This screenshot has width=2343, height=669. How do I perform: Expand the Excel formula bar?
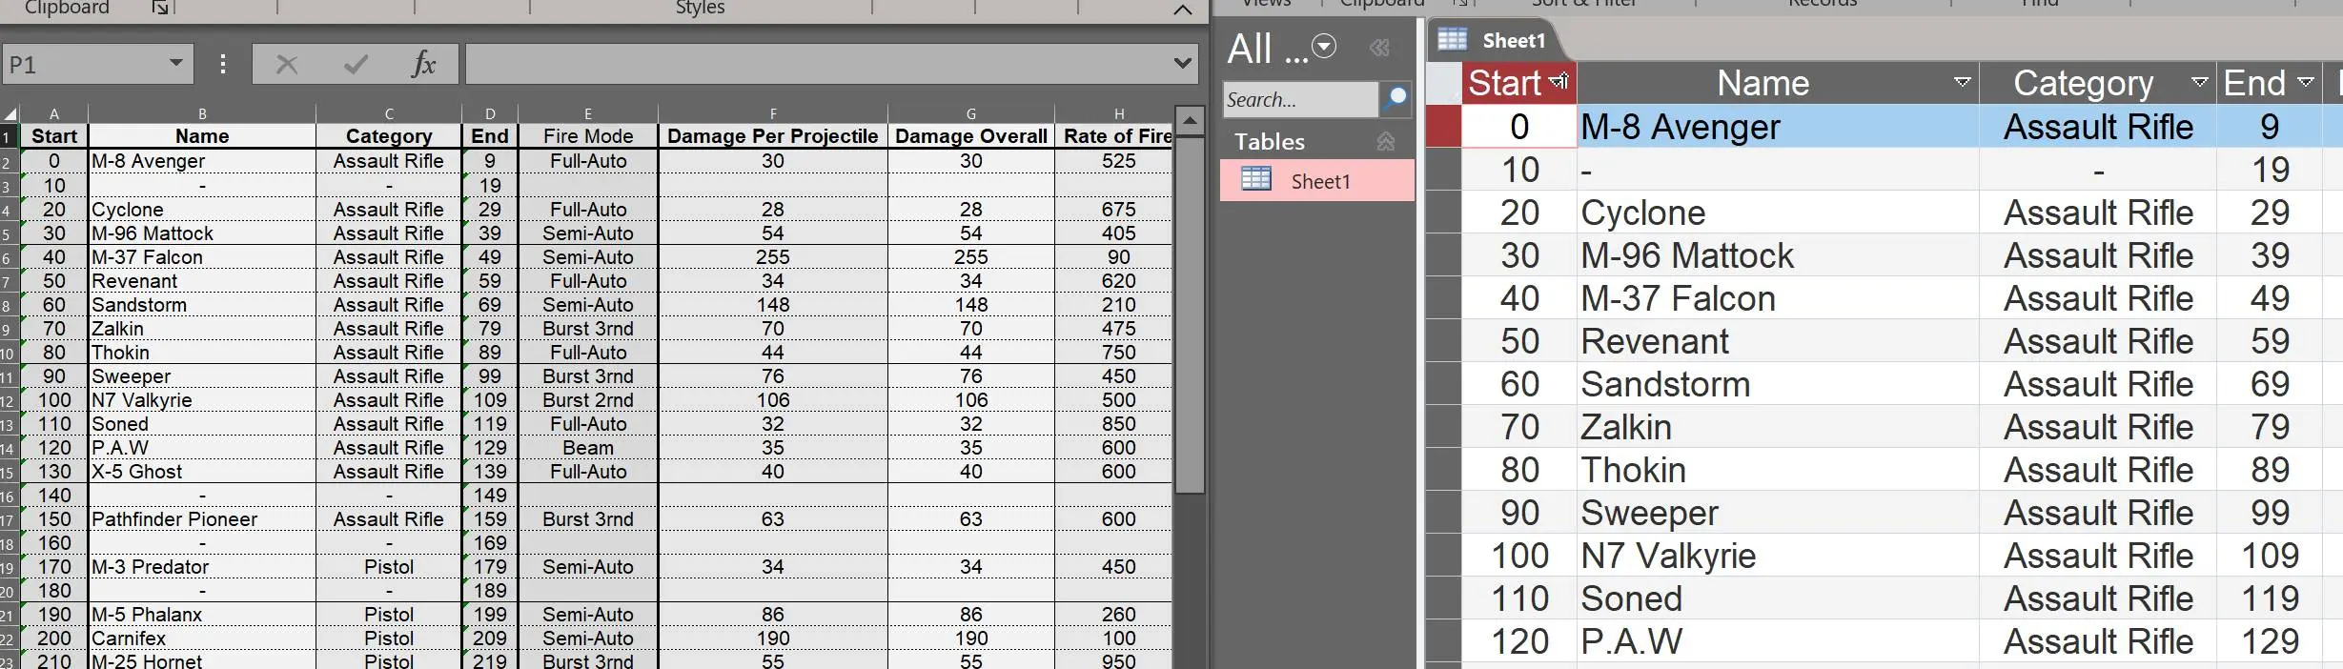[x=1182, y=63]
